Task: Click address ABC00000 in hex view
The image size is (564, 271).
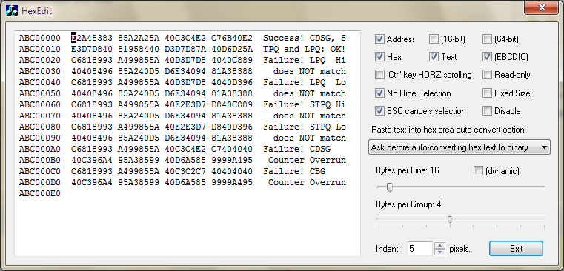Action: (40, 38)
